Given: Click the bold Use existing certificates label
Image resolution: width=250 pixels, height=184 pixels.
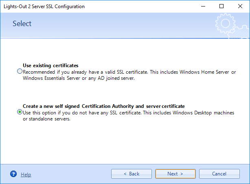Looking at the screenshot, I should tap(50, 66).
